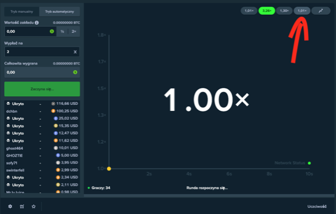Click the info icon beside Wartość zakładu
336x214 pixels.
(37, 22)
